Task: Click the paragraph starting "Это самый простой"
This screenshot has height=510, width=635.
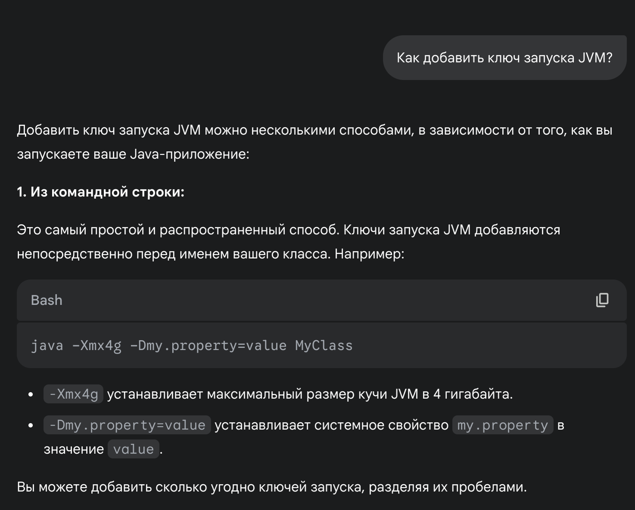Action: pos(288,242)
